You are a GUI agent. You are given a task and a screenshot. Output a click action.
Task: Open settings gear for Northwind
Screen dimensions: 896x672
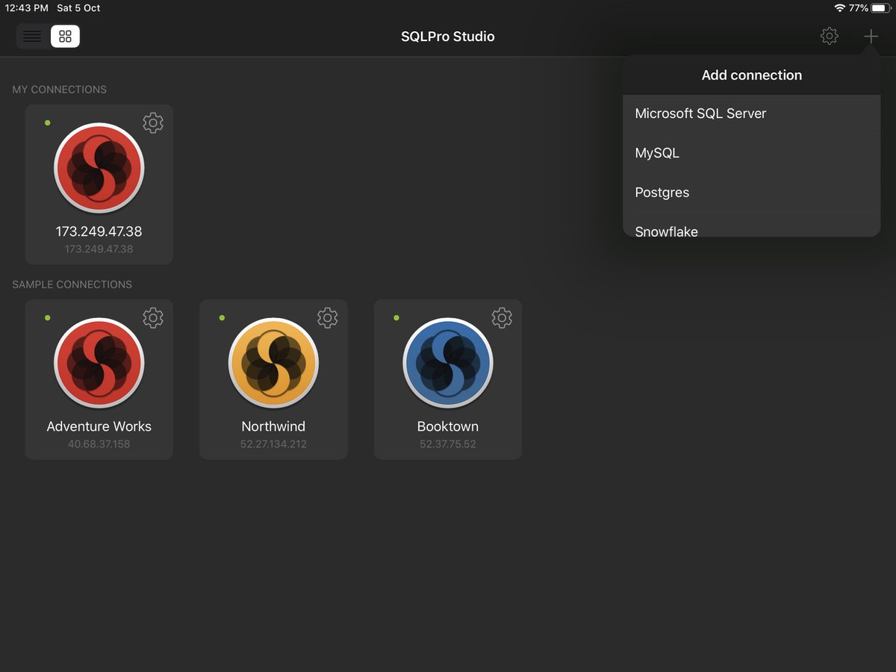328,317
